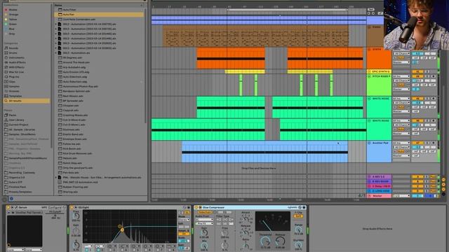This screenshot has height=252, width=449.
Task: Open the Plug-ins browser category
Action: point(14,77)
